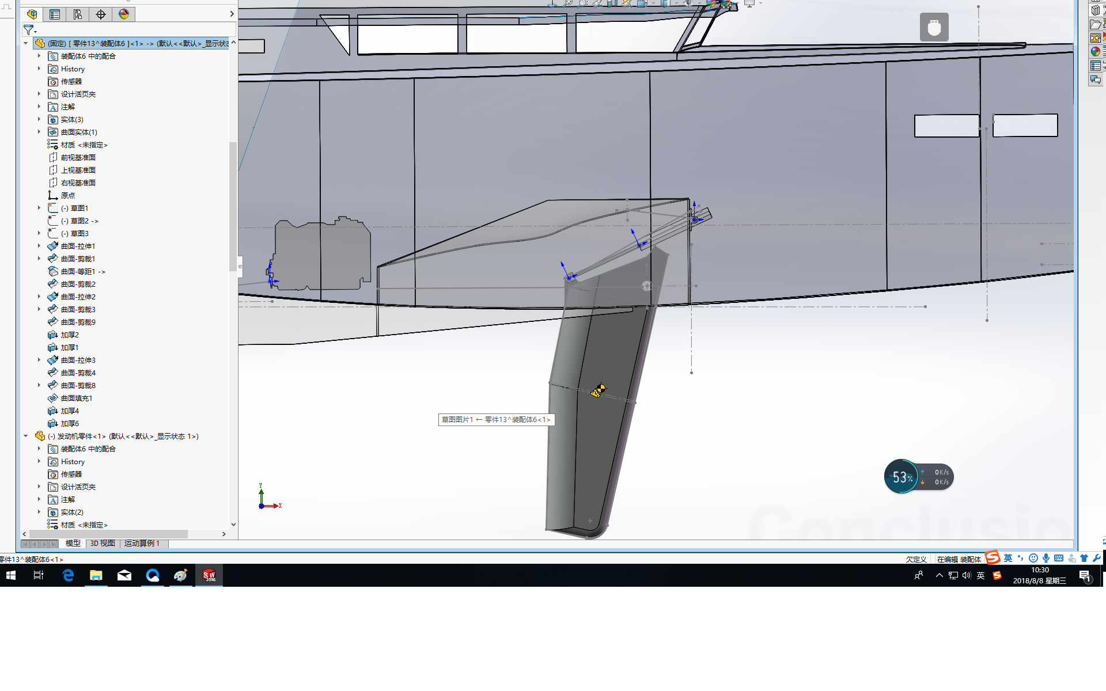Select 材质 <未指定> of 零件13

pos(78,145)
